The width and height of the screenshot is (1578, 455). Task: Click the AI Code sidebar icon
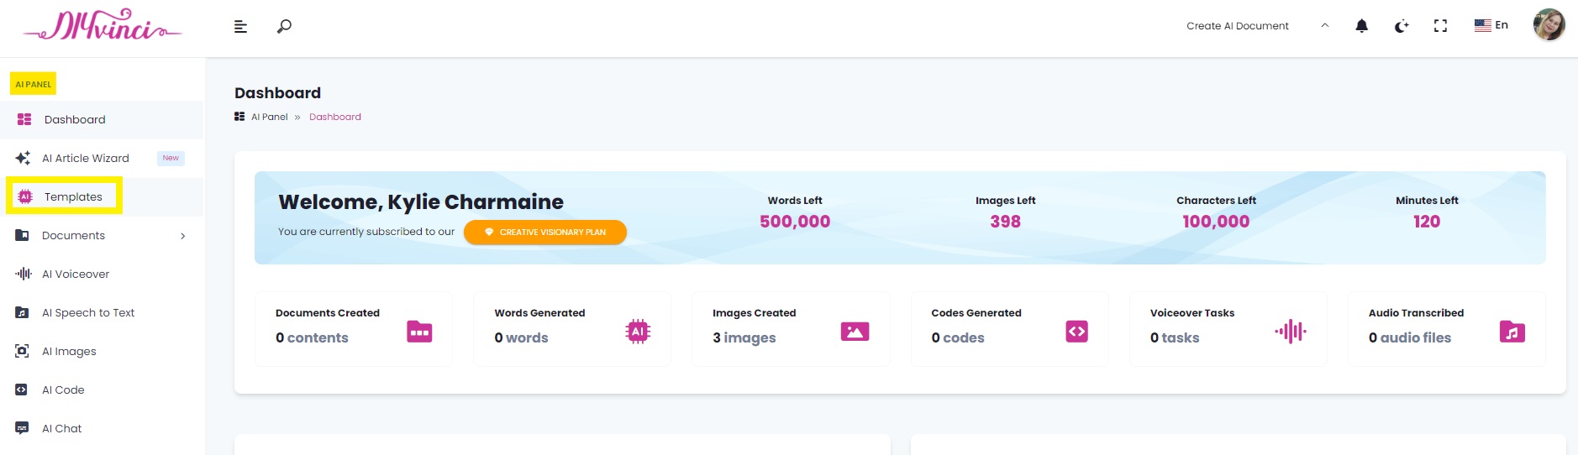click(x=22, y=390)
